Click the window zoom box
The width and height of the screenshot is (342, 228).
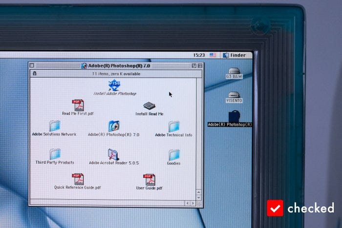[x=194, y=65]
